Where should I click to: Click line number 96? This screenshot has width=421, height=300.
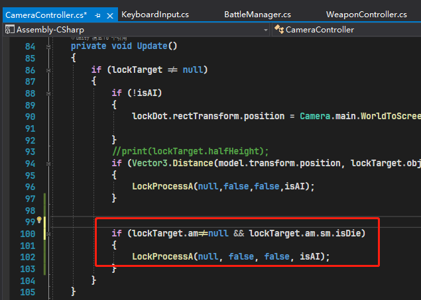[30, 187]
